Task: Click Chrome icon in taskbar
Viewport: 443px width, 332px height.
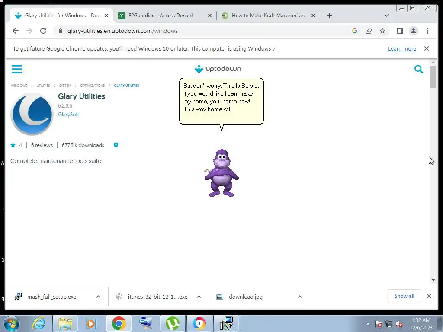Action: (x=119, y=323)
